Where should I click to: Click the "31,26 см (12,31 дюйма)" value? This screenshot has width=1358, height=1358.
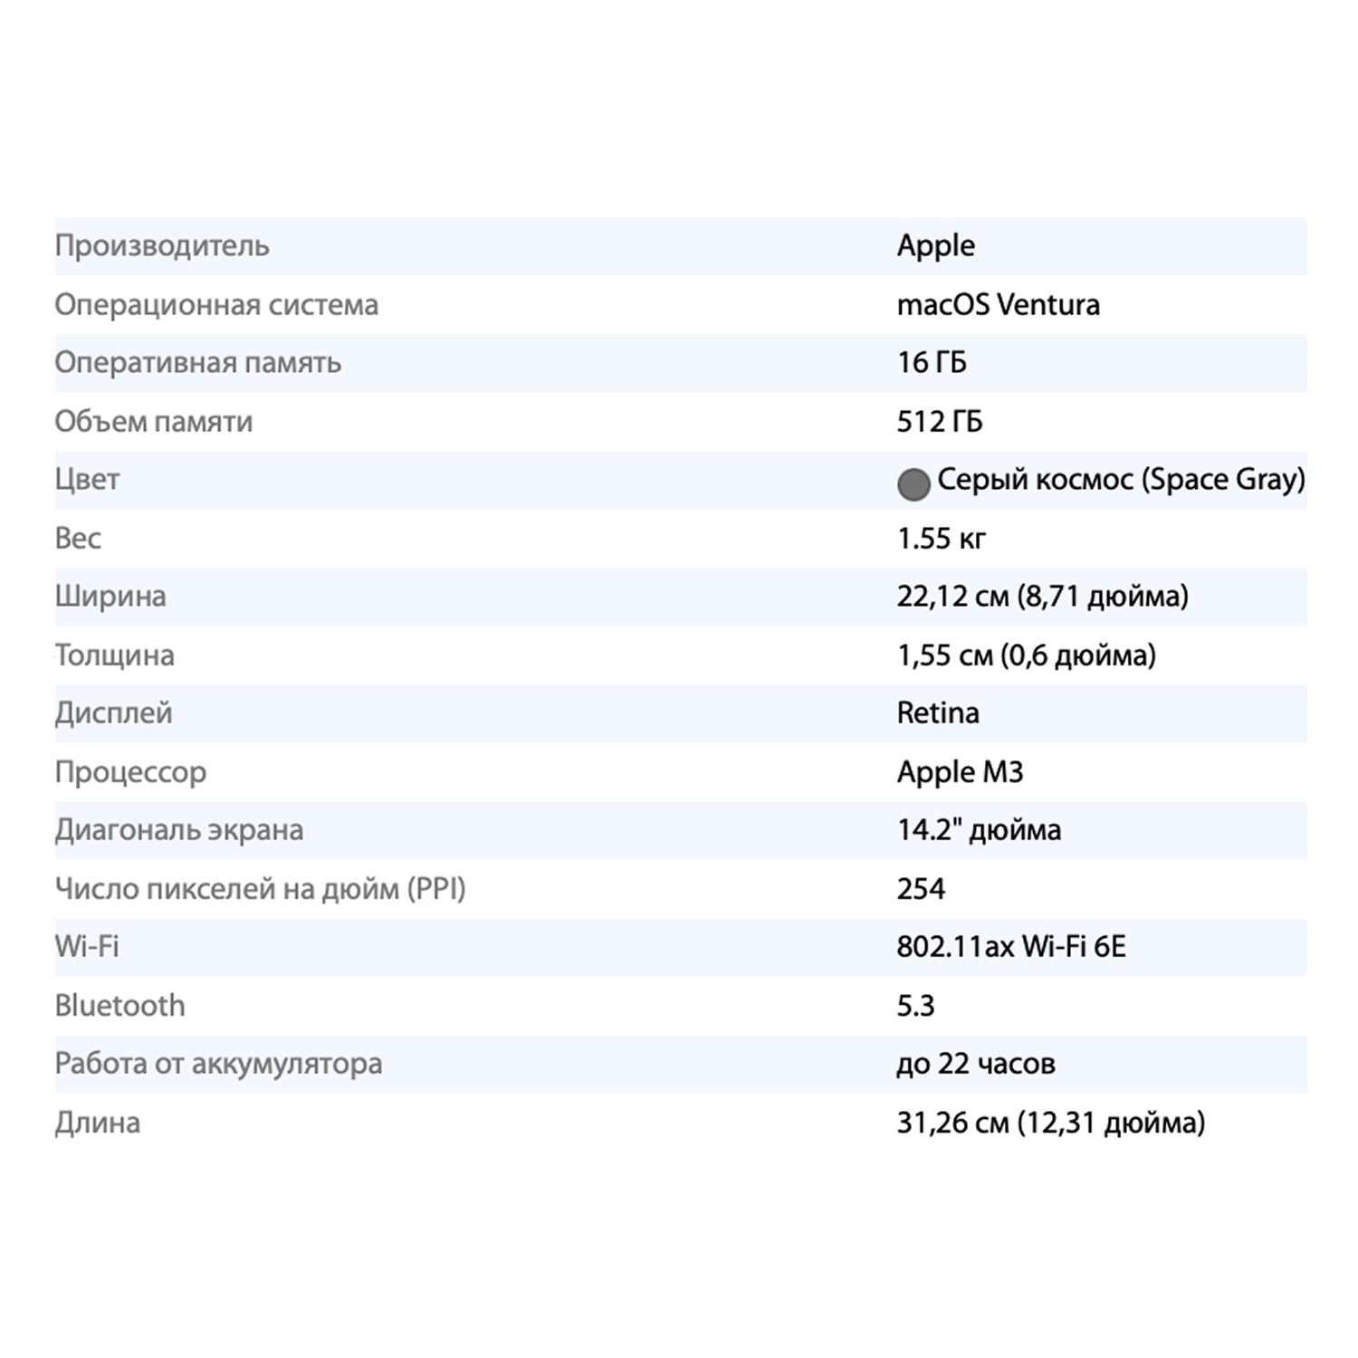tap(1050, 1124)
